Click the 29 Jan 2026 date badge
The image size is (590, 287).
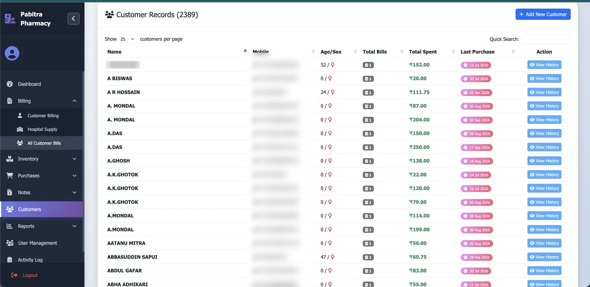tap(476, 93)
